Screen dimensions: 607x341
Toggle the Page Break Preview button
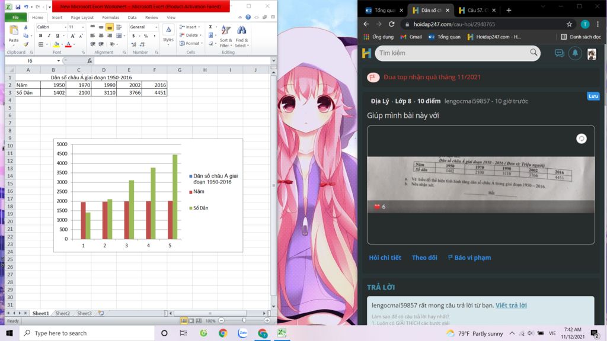(199, 321)
